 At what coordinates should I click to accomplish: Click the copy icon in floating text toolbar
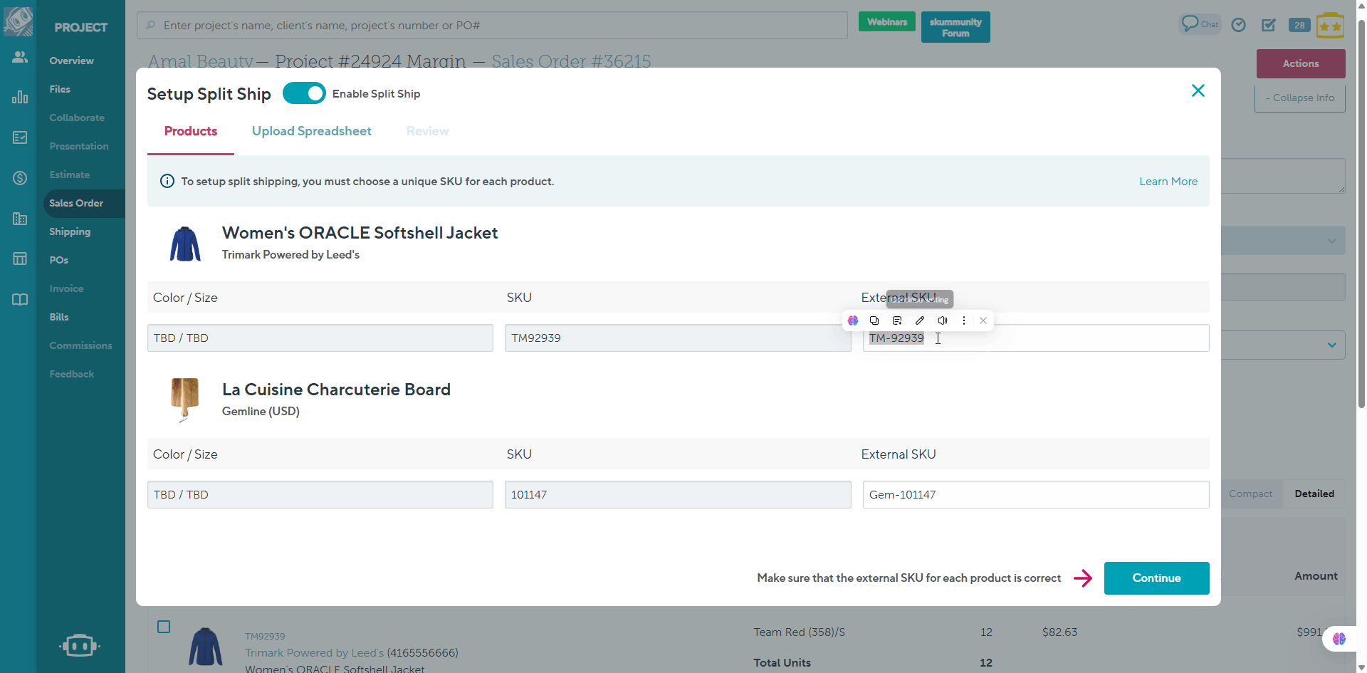click(x=874, y=320)
